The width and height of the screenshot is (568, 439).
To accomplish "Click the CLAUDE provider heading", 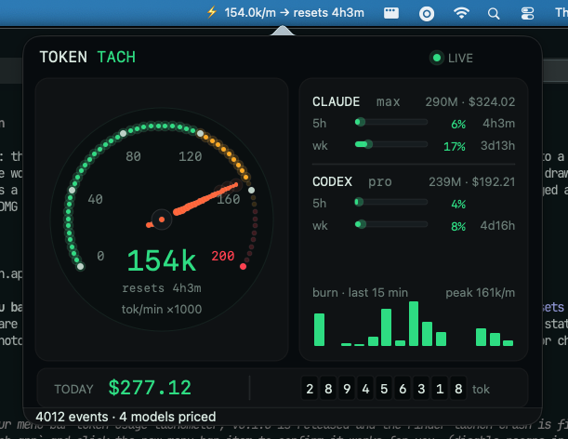I will (x=337, y=102).
